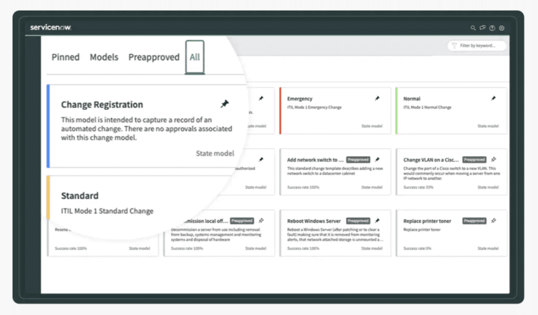Click the conversations icon in the header

point(483,27)
